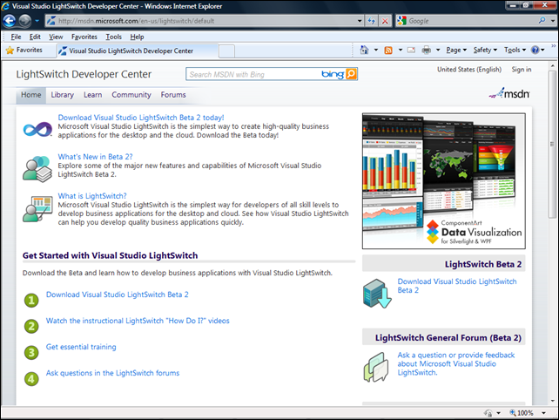Open the View menu

coord(56,37)
